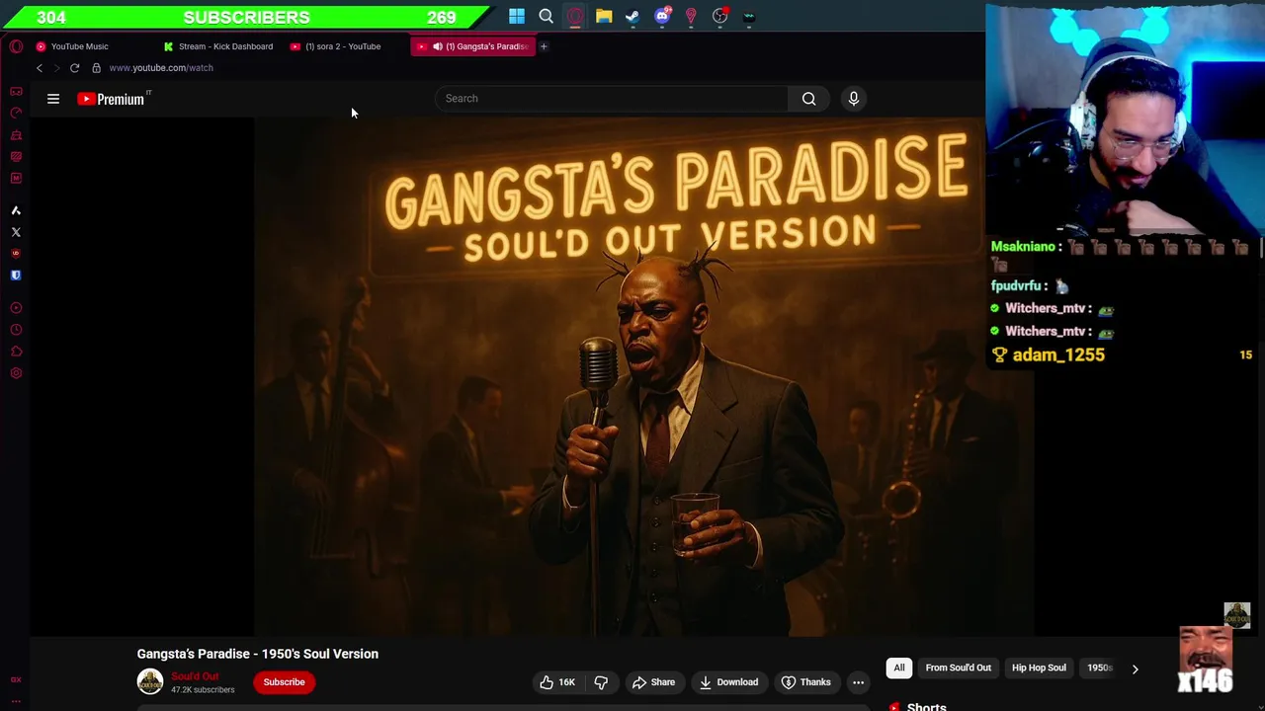Open Windows Start button in taskbar

pos(517,16)
